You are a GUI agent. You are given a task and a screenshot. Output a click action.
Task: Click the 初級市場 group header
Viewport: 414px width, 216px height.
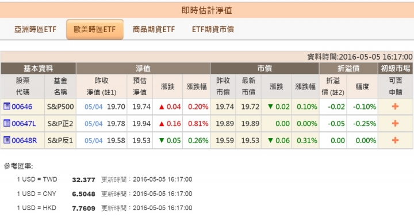396,68
